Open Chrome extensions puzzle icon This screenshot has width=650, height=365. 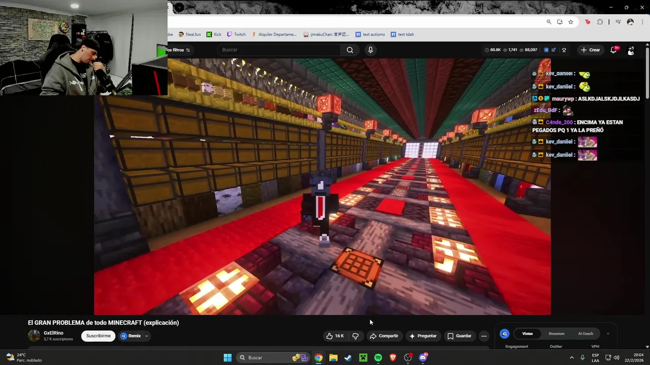[600, 22]
